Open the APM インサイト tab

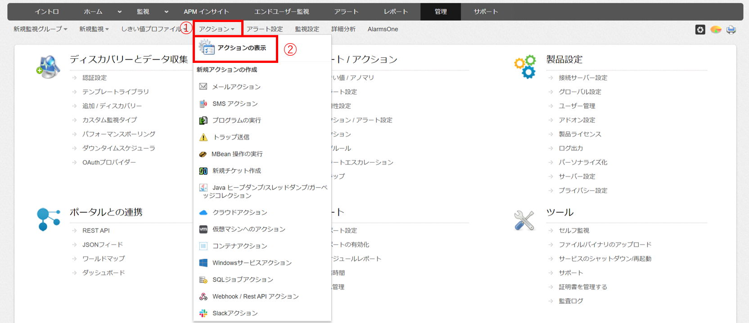(x=206, y=12)
